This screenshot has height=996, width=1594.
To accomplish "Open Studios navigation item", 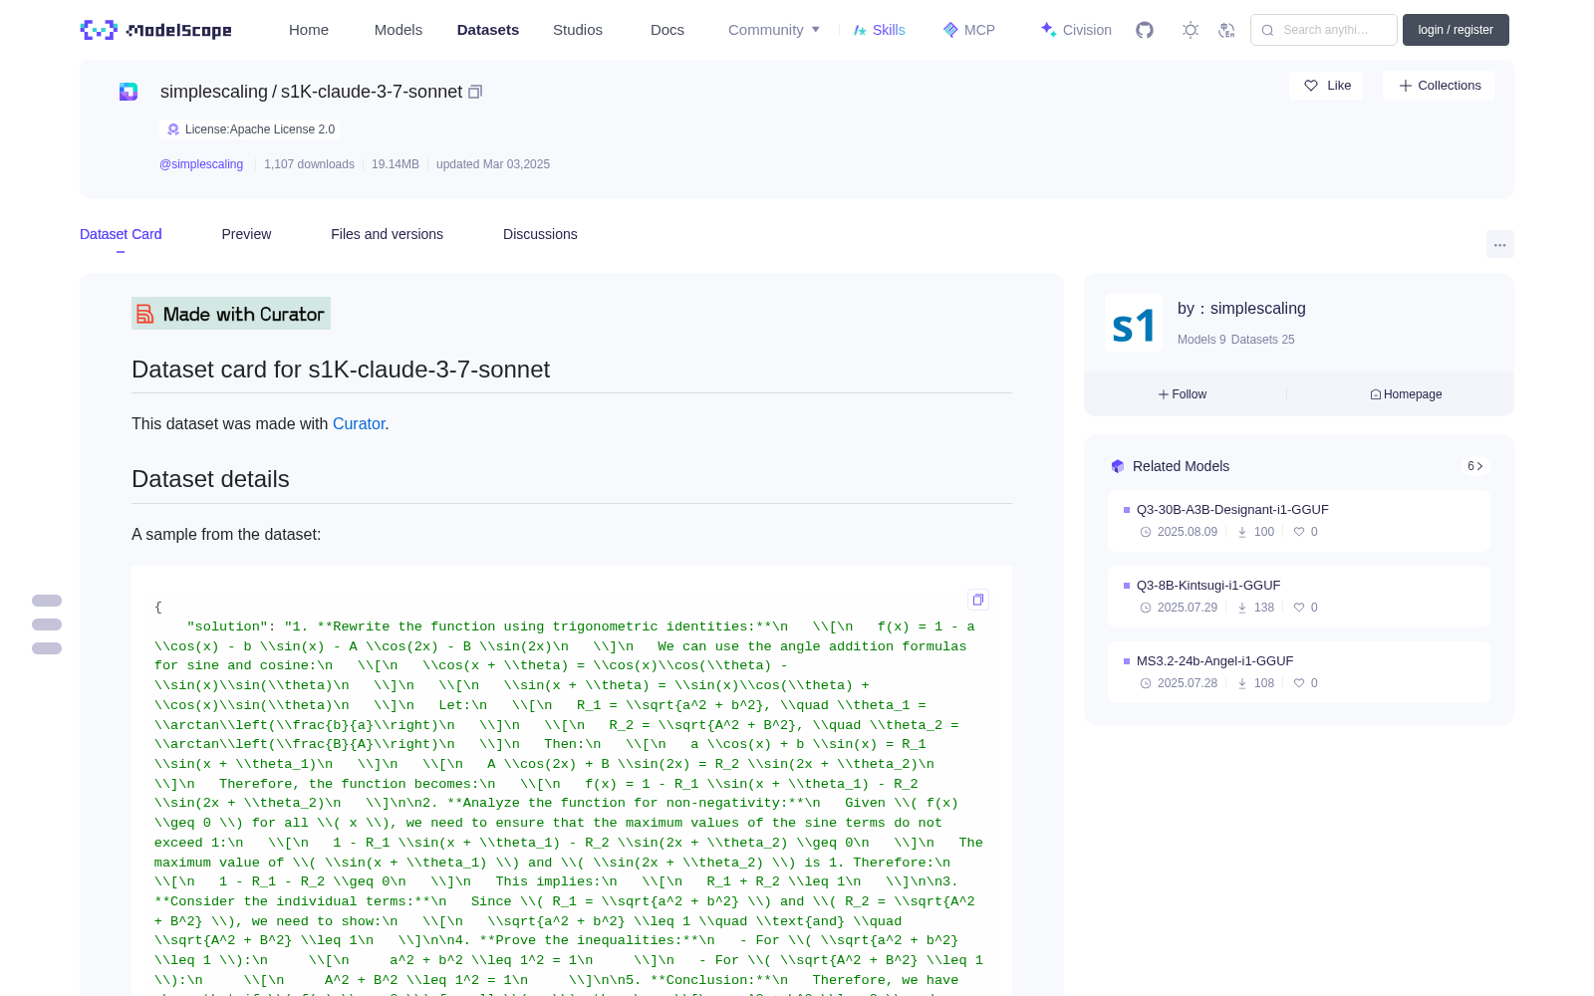I will coord(578,30).
